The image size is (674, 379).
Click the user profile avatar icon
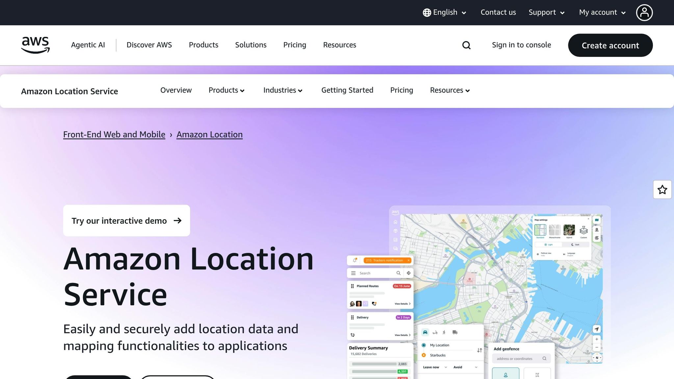pyautogui.click(x=644, y=13)
